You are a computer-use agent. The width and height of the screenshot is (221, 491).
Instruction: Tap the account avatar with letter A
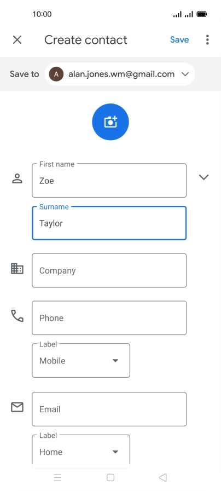(56, 74)
